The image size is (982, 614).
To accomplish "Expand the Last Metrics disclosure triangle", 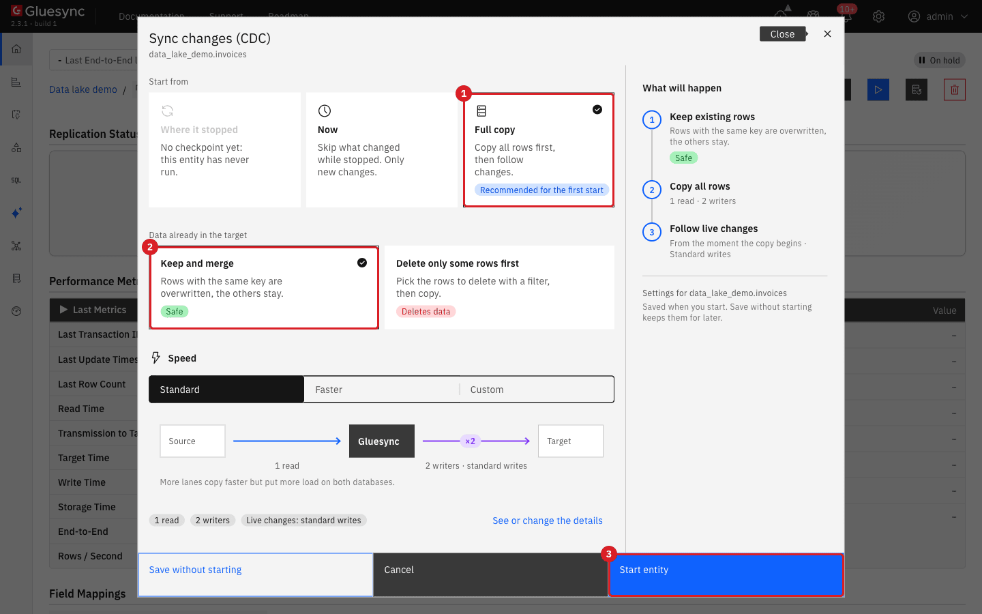I will click(63, 310).
